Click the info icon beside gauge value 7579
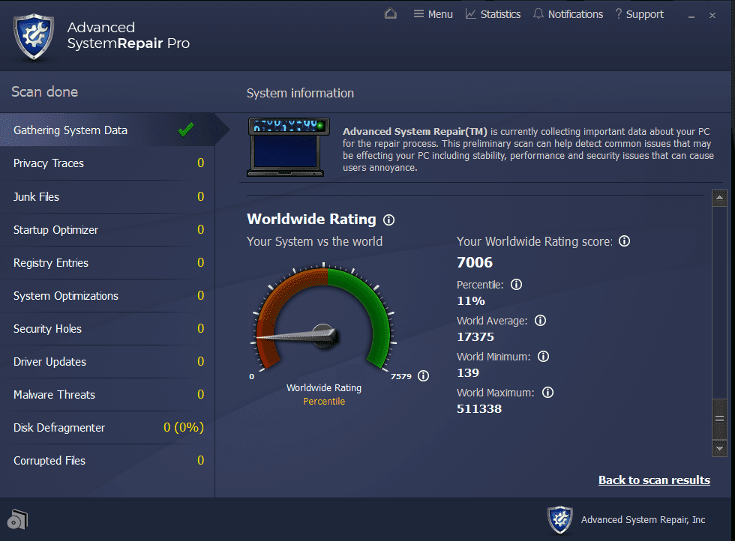This screenshot has width=735, height=541. tap(423, 376)
